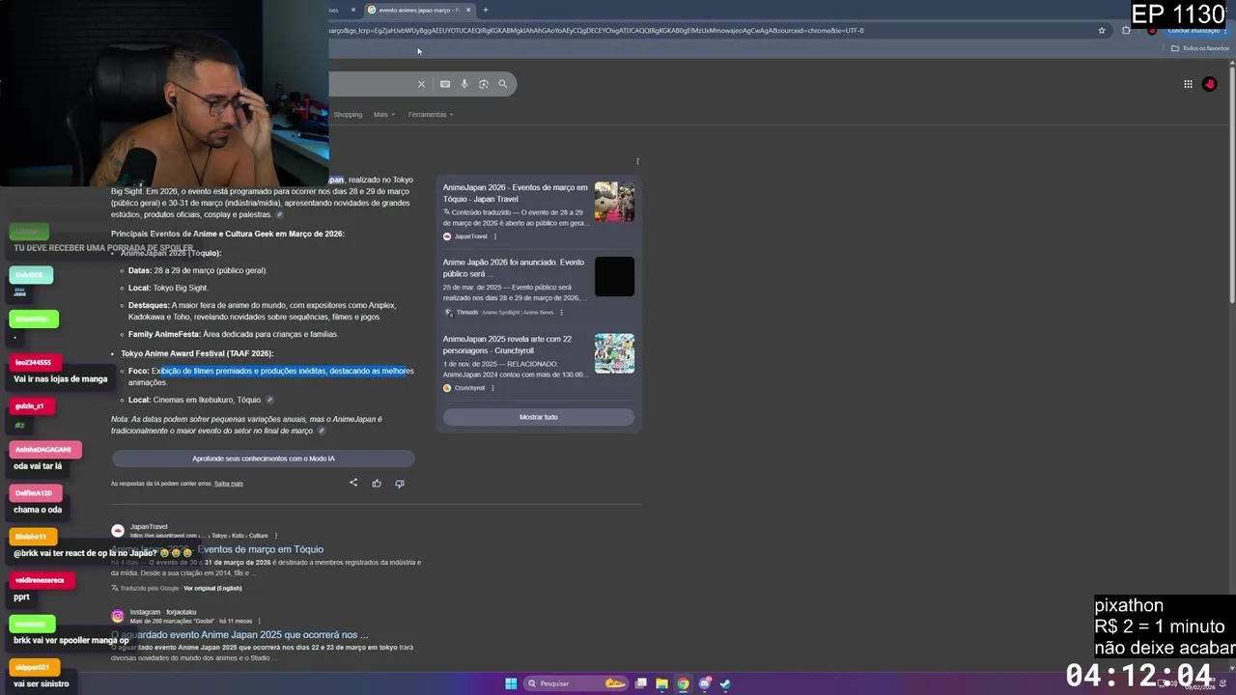Screen dimensions: 1236x695
Task: Open the 'Saiba mais' link
Action: (x=229, y=484)
